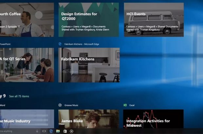203x134 pixels.
Task: Click the Excel icon above Integration Activities
Action: coord(125,105)
